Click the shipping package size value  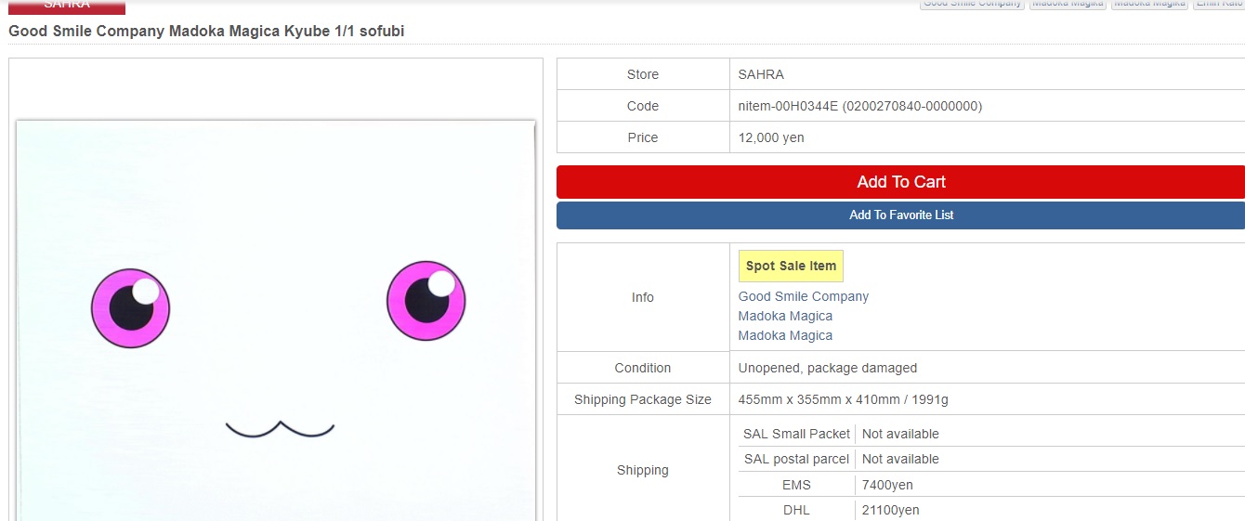pyautogui.click(x=843, y=399)
